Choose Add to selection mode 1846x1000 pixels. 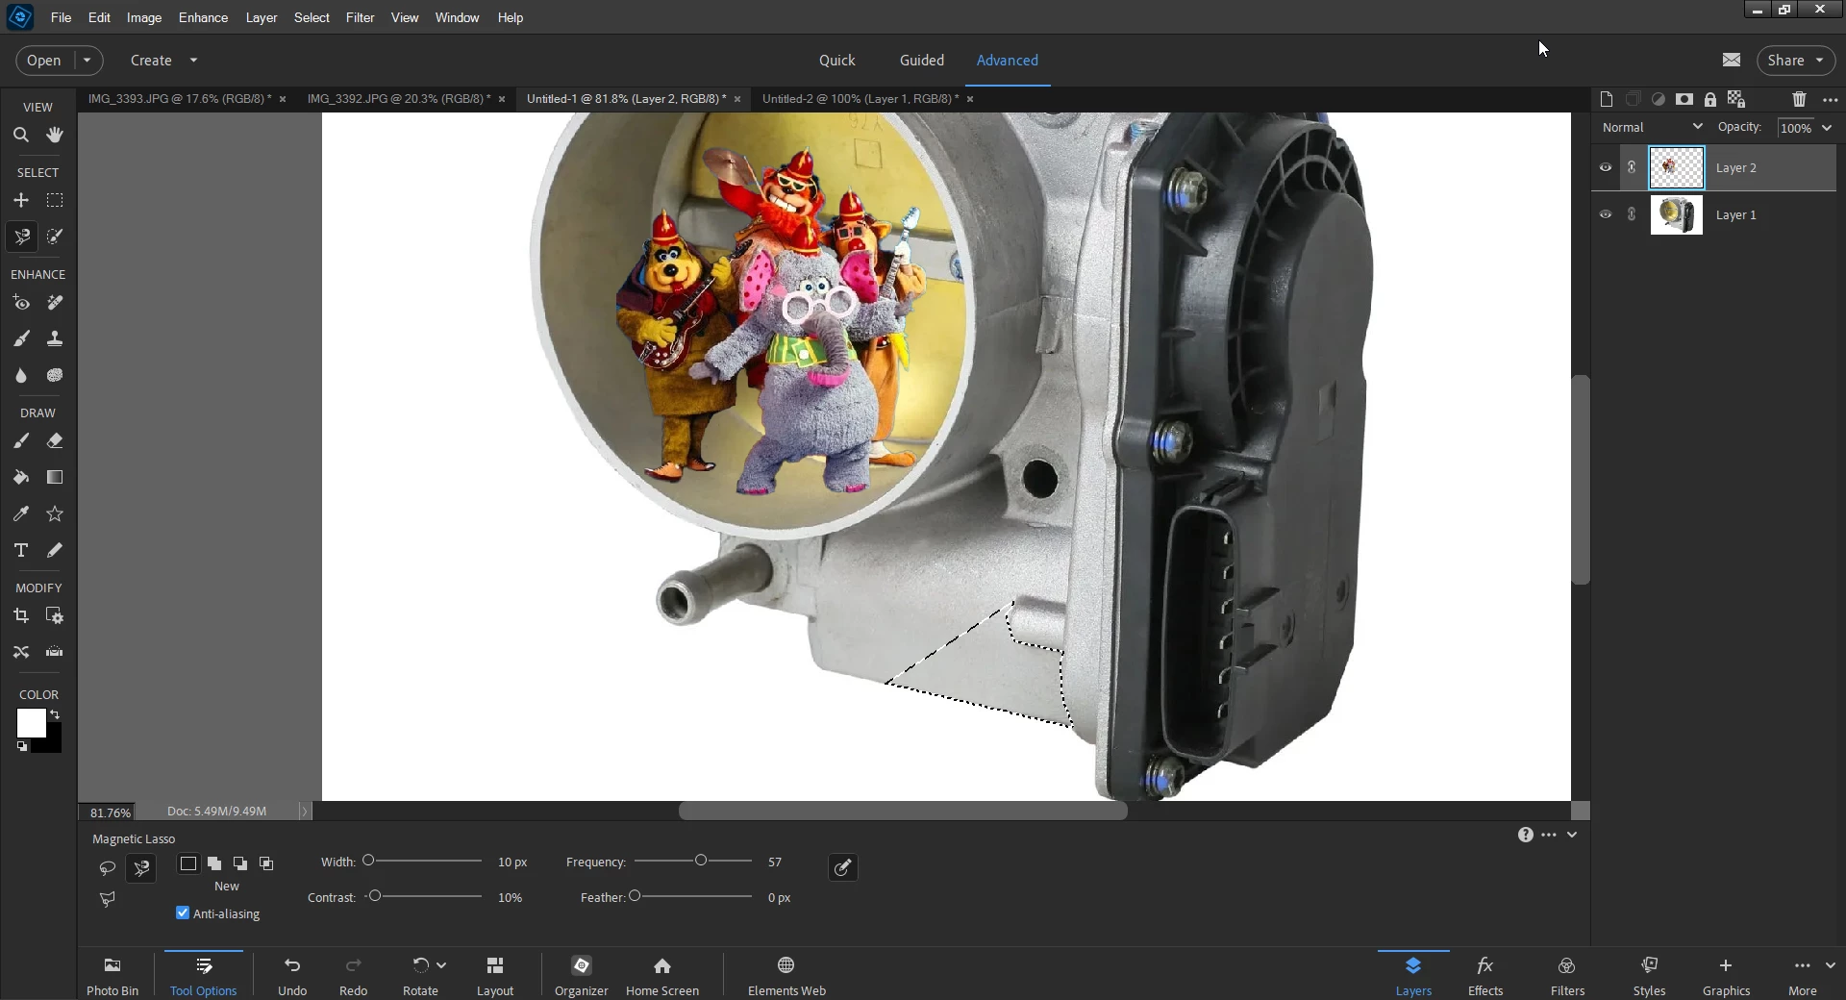(x=213, y=863)
